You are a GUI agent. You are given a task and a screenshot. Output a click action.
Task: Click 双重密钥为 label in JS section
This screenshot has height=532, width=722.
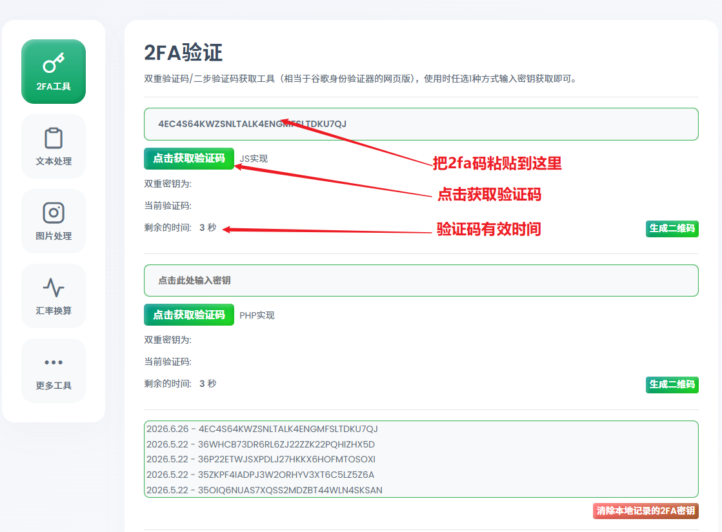[168, 184]
